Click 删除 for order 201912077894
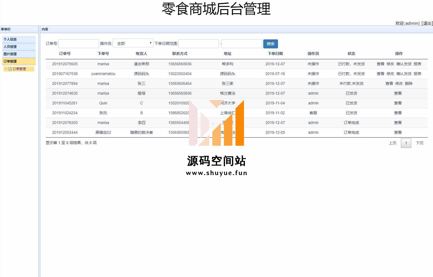Viewport: 433px width, 277px height. (x=409, y=84)
